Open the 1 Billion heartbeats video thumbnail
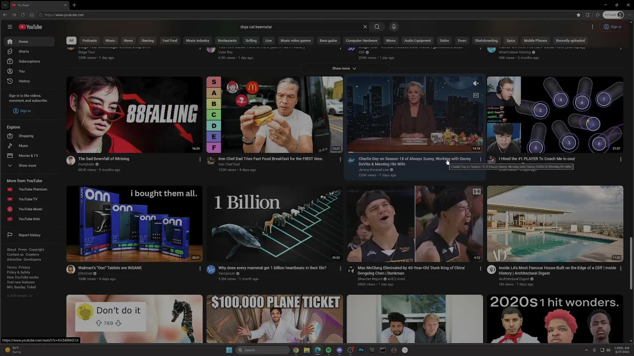Image resolution: width=634 pixels, height=356 pixels. pos(274,224)
